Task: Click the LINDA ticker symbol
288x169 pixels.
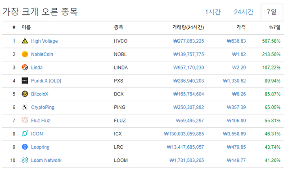Action: [x=121, y=68]
